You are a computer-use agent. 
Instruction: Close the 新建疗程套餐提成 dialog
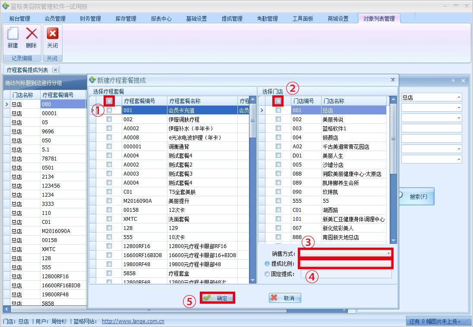[x=393, y=80]
